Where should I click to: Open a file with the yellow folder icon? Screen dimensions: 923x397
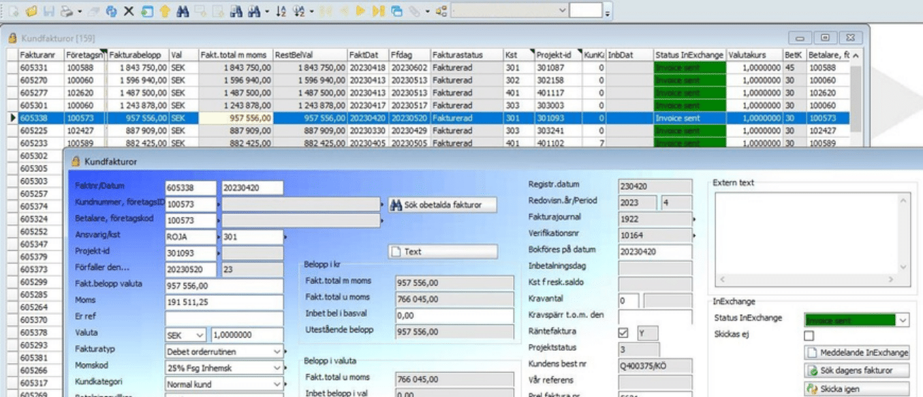pyautogui.click(x=31, y=11)
